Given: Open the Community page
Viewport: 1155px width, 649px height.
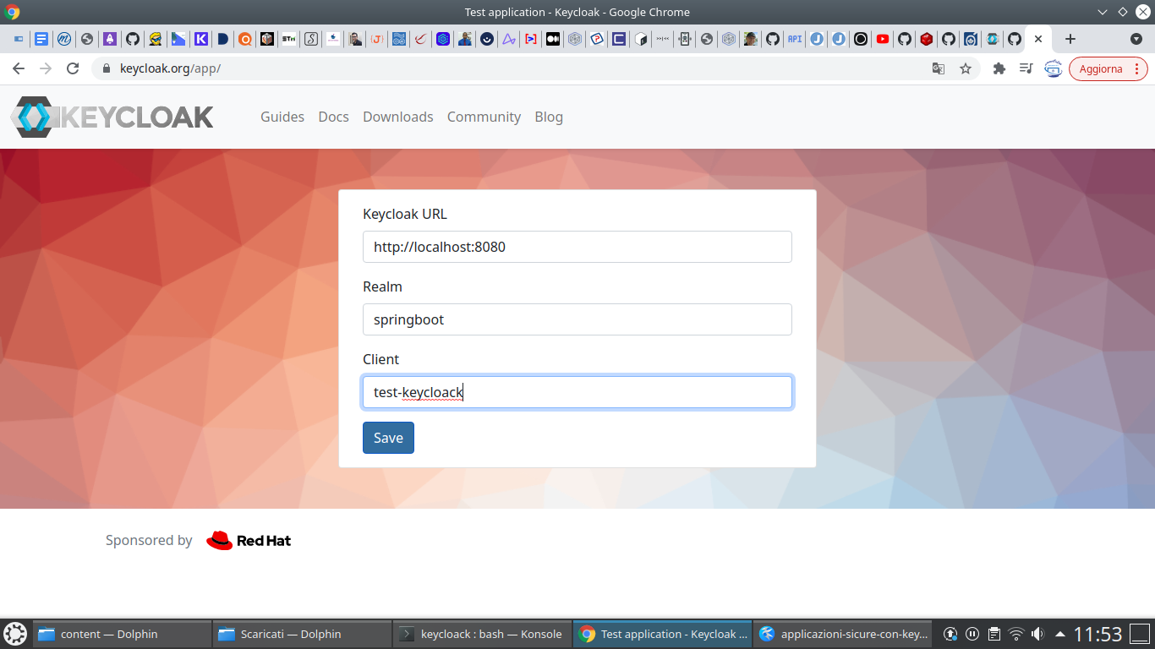Looking at the screenshot, I should point(484,117).
